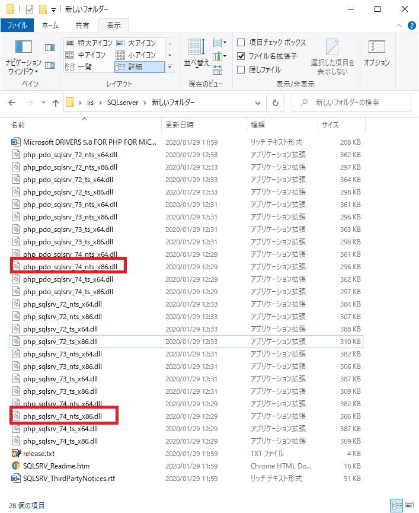Open the File (ファイル) tab
Viewport: 419px width, 513px height.
point(17,25)
